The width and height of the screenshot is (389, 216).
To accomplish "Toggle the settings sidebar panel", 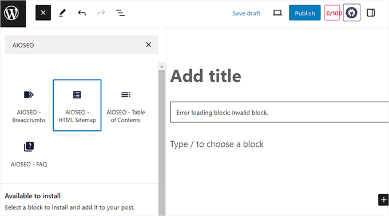I will coord(371,13).
